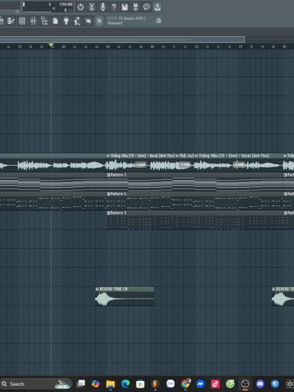294x392 pixels.
Task: Click the 1594 MB memory usage display
Action: [66, 4]
